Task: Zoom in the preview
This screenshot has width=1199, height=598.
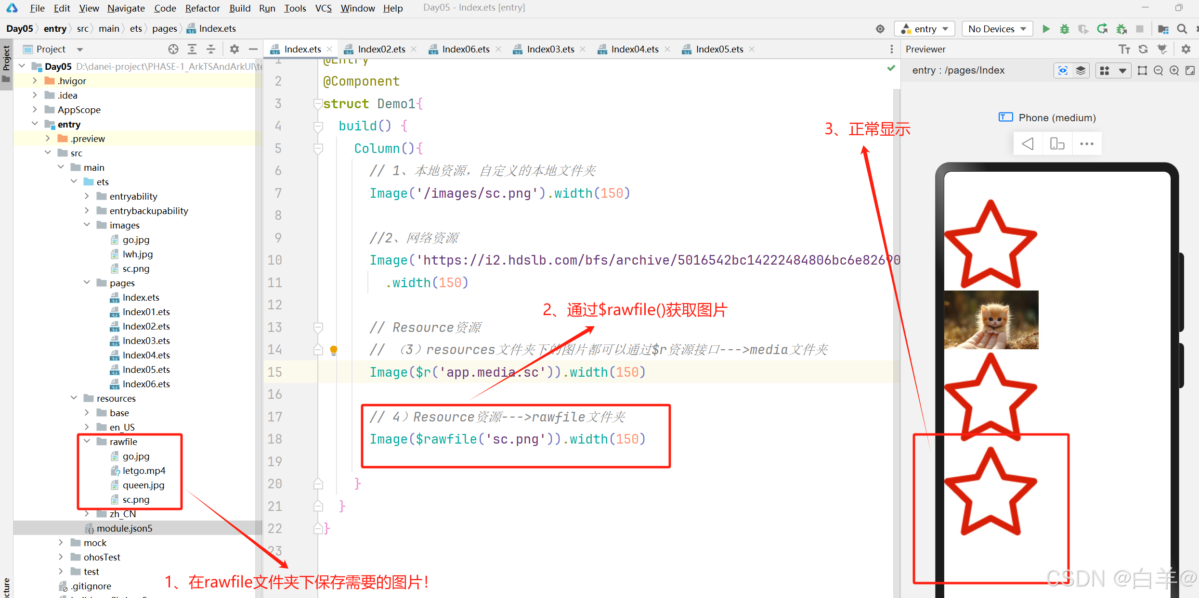Action: coord(1174,71)
